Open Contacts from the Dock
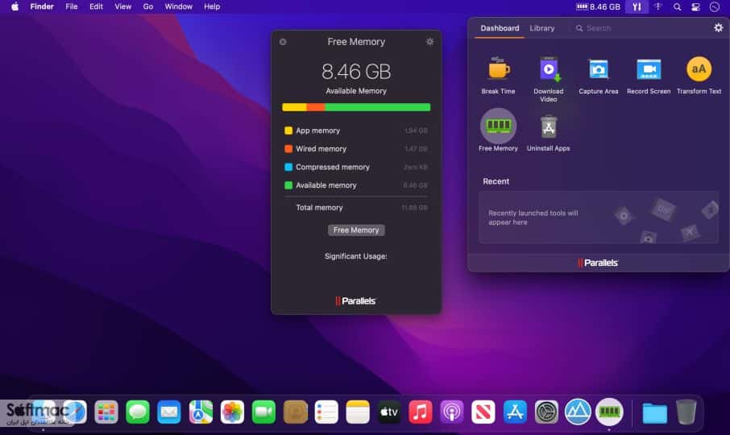 coord(295,412)
